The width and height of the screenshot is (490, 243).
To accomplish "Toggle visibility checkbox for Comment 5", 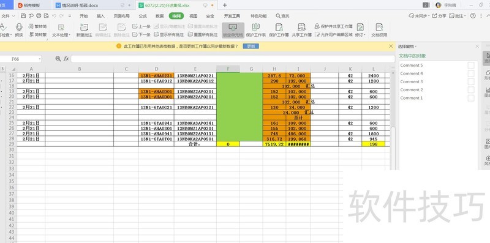I will [470, 65].
